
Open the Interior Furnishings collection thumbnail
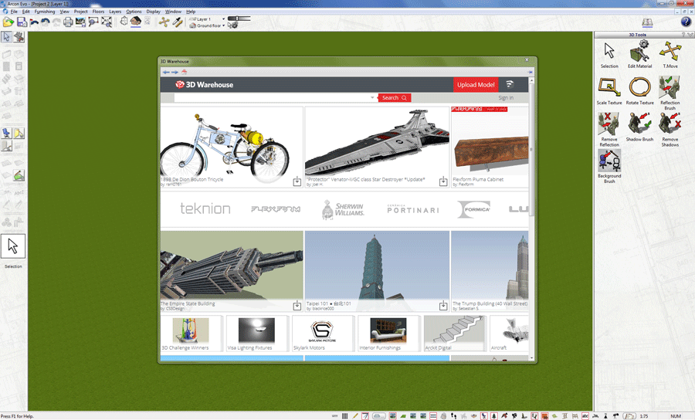[x=388, y=334]
